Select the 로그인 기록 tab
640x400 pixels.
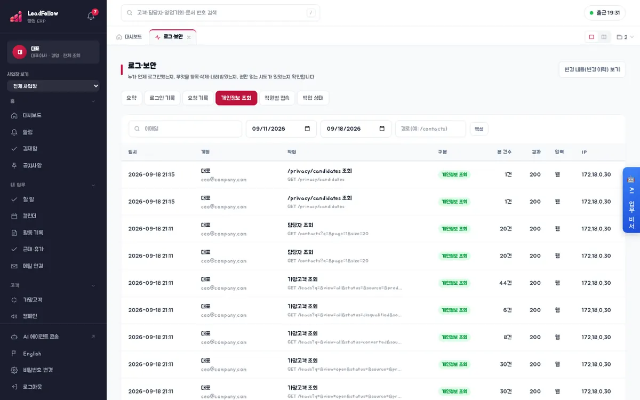pos(162,98)
